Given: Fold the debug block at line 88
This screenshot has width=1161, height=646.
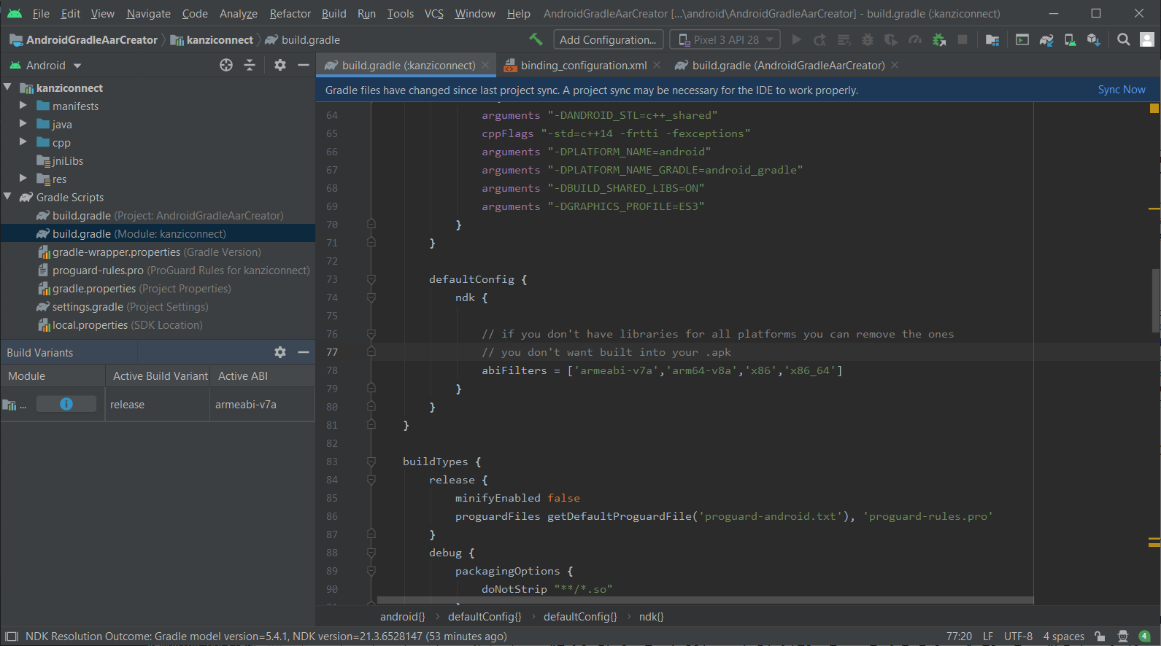Looking at the screenshot, I should coord(371,553).
